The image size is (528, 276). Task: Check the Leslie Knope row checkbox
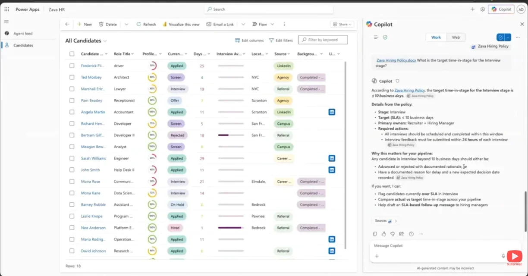coord(72,216)
